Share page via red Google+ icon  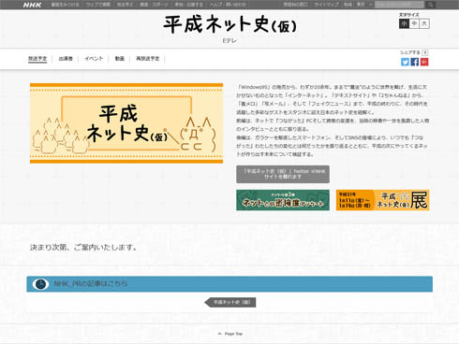[424, 62]
